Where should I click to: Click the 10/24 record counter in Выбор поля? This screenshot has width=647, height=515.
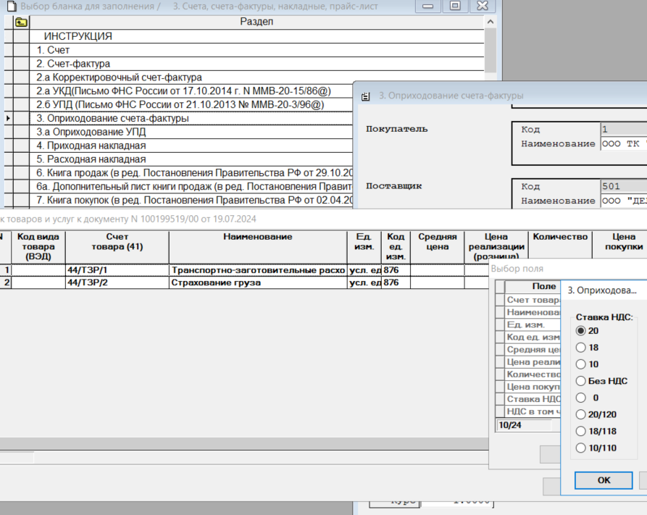click(x=524, y=425)
